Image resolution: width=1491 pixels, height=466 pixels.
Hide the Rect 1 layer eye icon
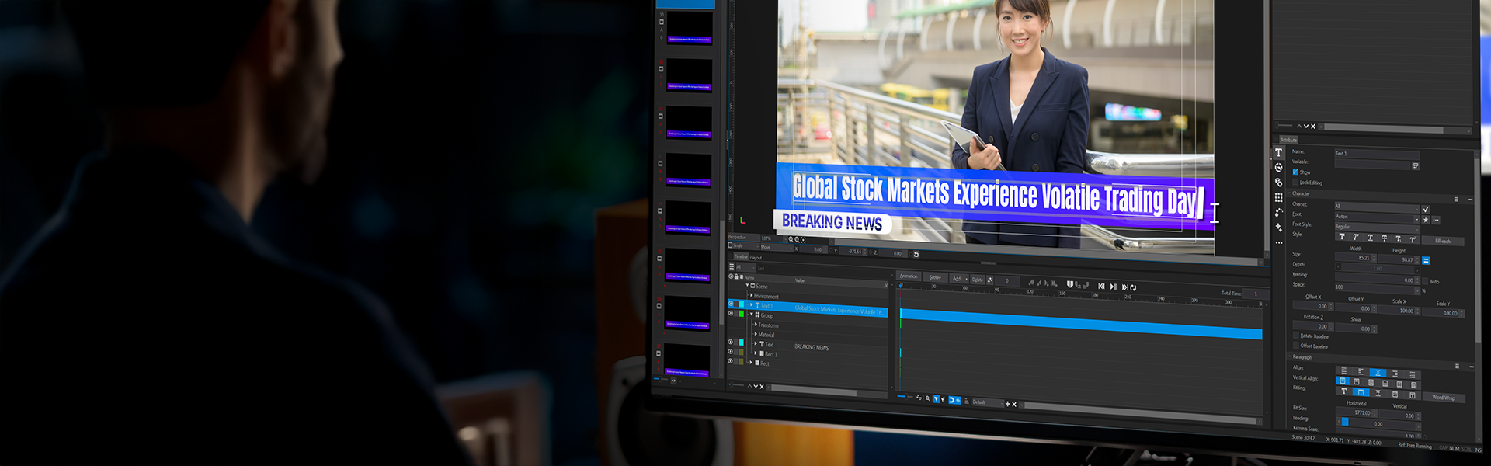click(x=731, y=351)
